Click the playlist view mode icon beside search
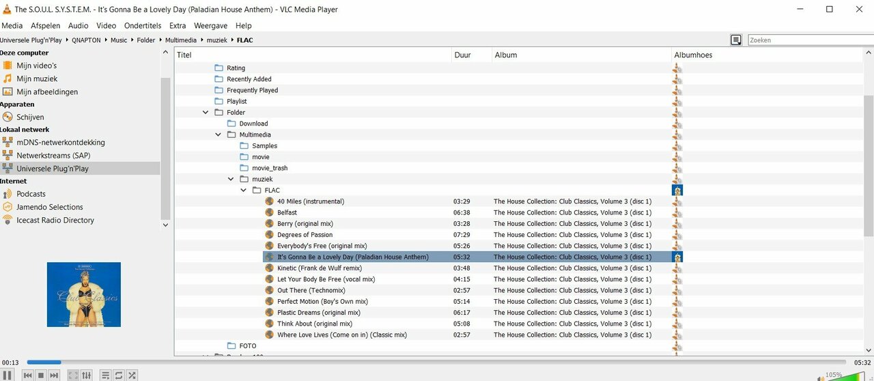 click(x=736, y=40)
